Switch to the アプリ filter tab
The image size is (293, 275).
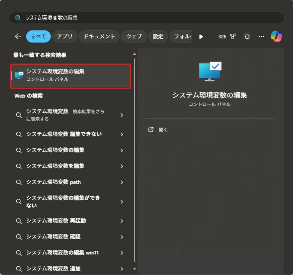65,36
